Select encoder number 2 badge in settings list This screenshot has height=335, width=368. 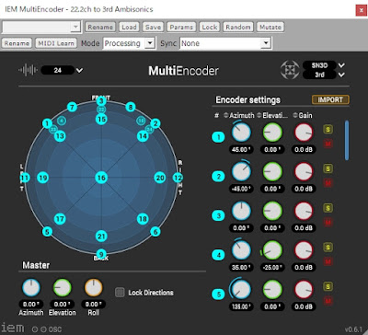coord(219,177)
